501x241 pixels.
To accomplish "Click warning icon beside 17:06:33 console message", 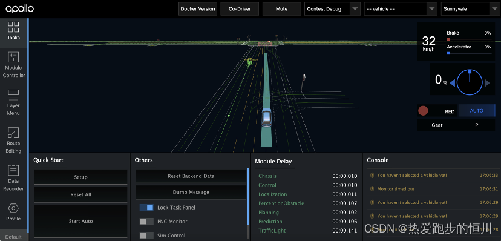I will pyautogui.click(x=372, y=175).
